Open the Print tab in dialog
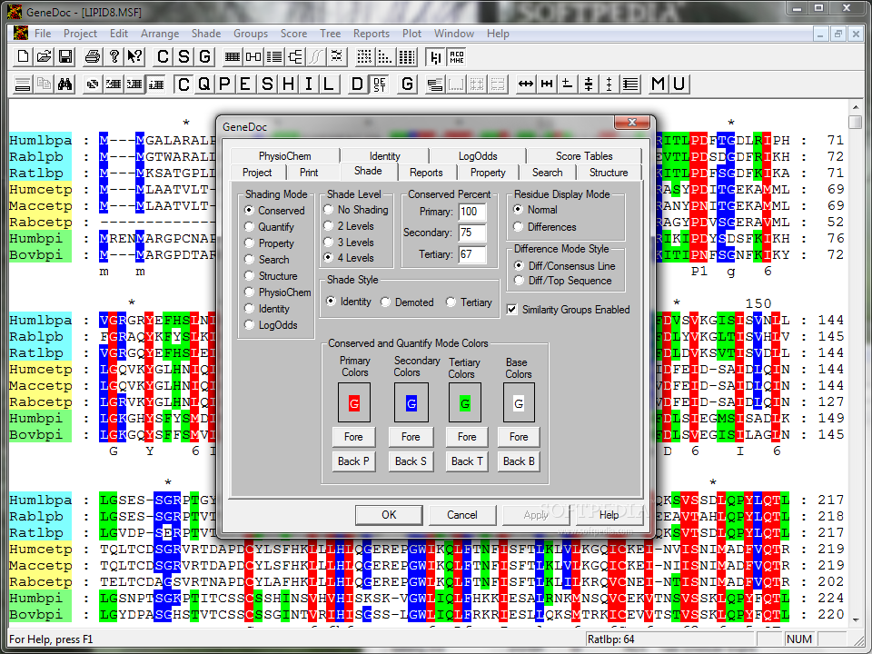The height and width of the screenshot is (654, 872). click(309, 173)
